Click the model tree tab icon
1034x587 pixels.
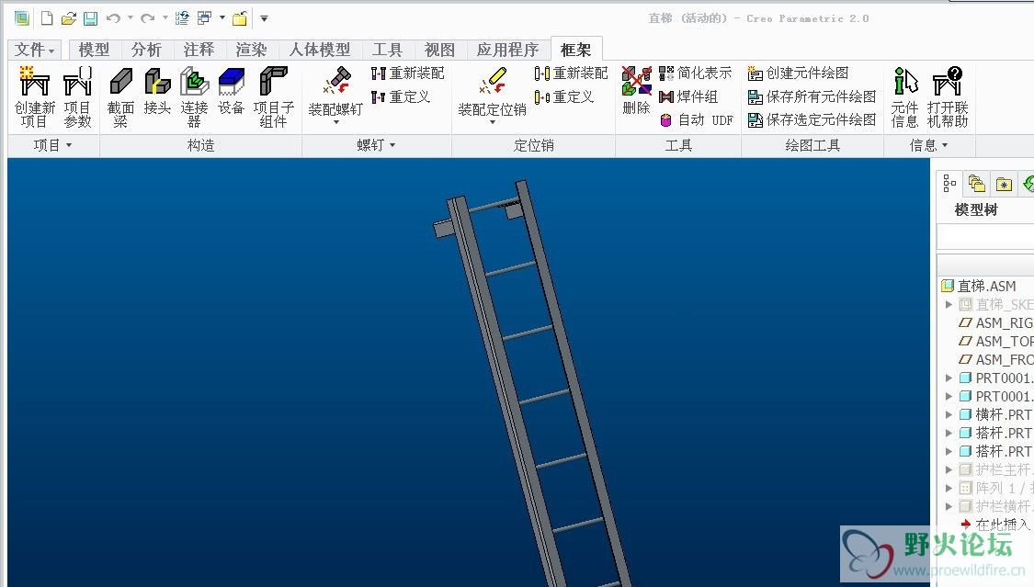pos(949,183)
